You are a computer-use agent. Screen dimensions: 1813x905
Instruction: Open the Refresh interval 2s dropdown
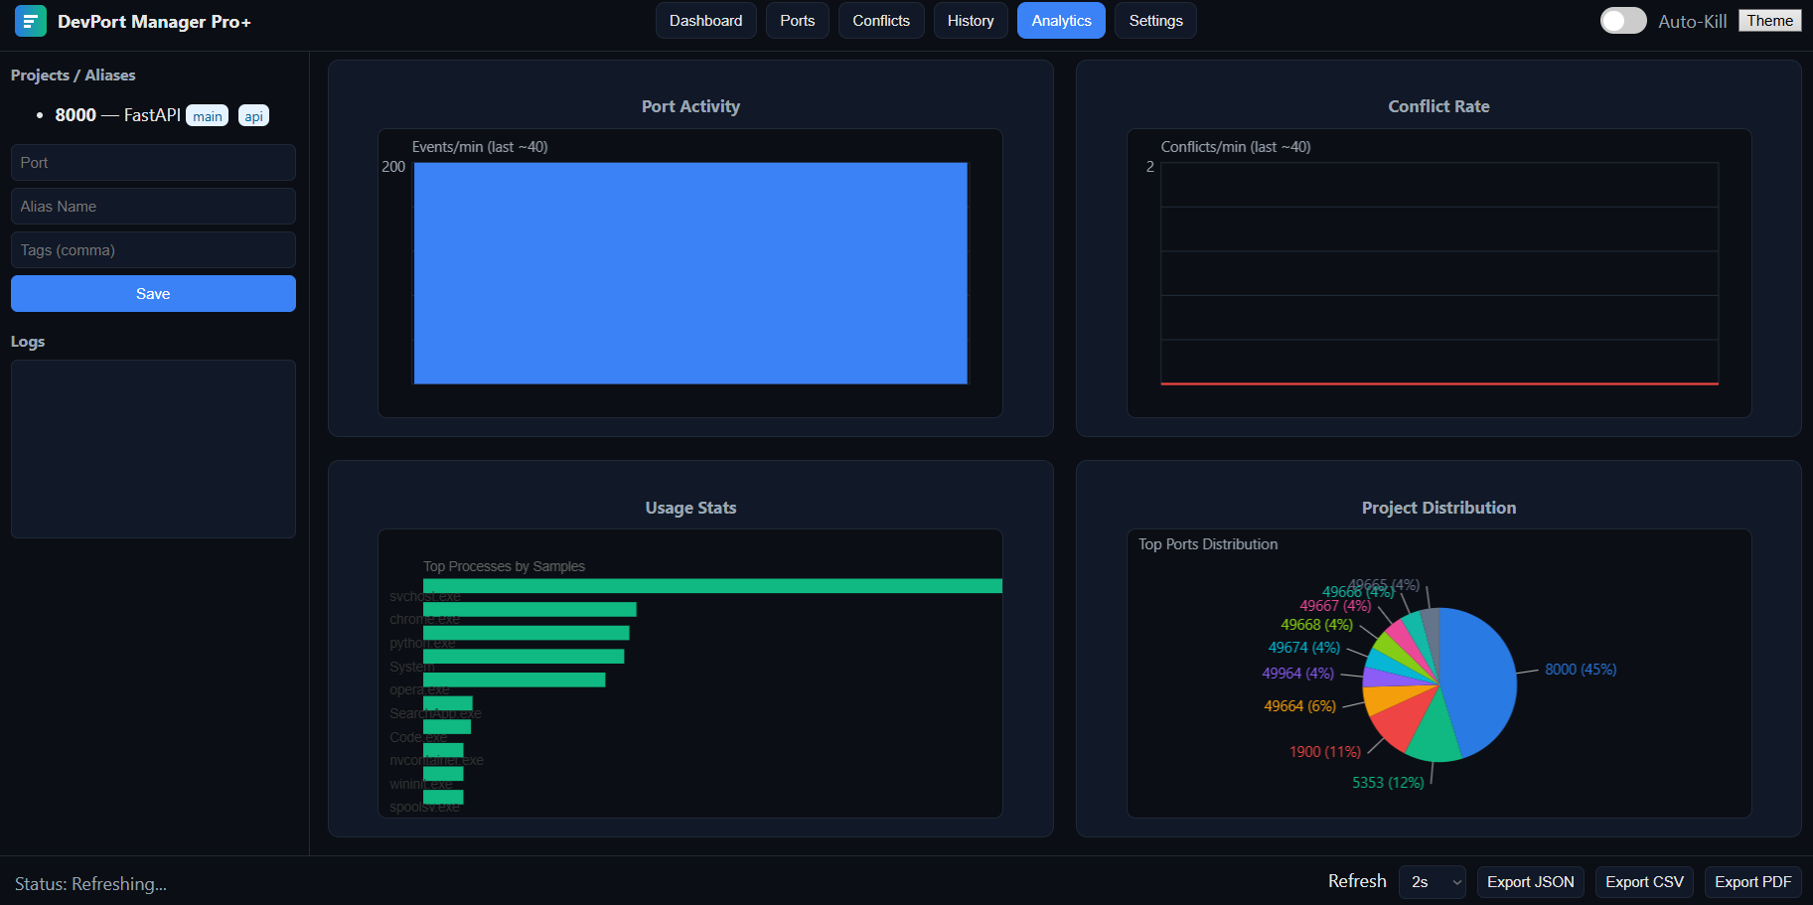coord(1432,882)
